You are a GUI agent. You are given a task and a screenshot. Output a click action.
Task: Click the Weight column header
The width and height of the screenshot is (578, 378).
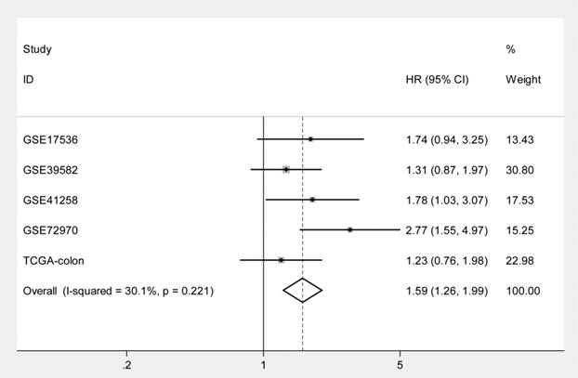[x=523, y=80]
